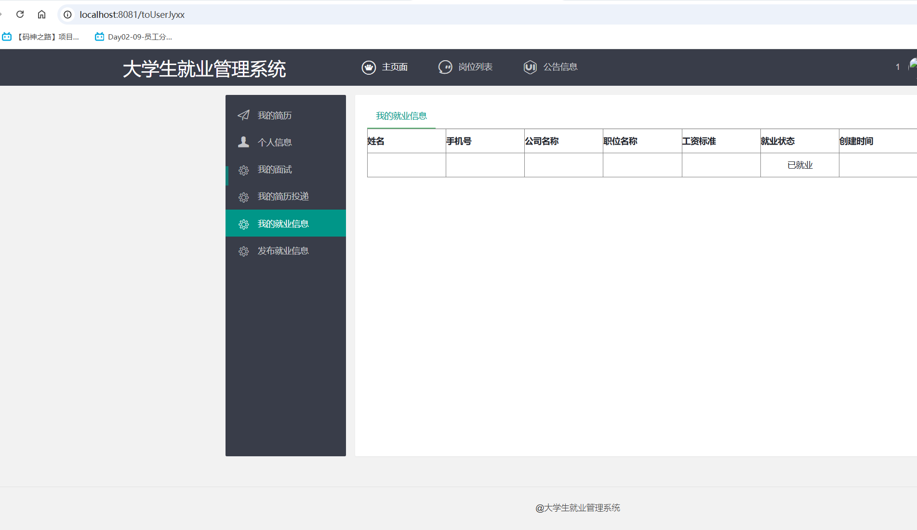917x530 pixels.
Task: Click the 主页面 icon in top navigation
Action: (x=369, y=67)
